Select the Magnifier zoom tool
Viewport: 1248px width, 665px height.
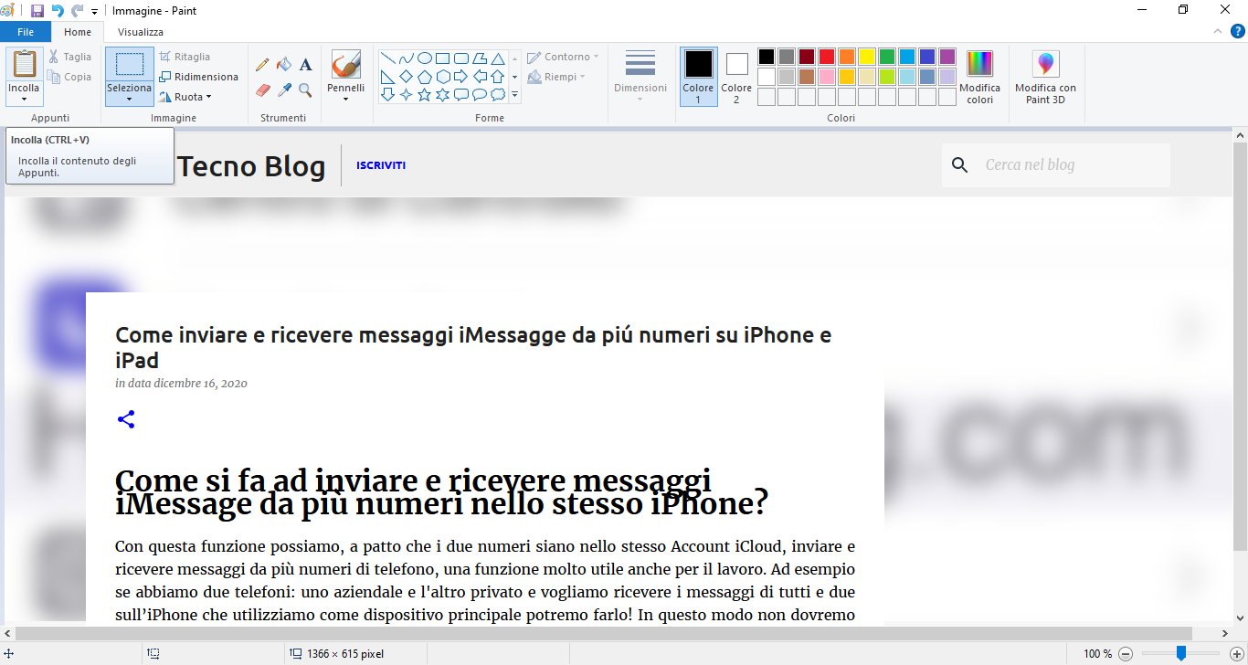(305, 90)
